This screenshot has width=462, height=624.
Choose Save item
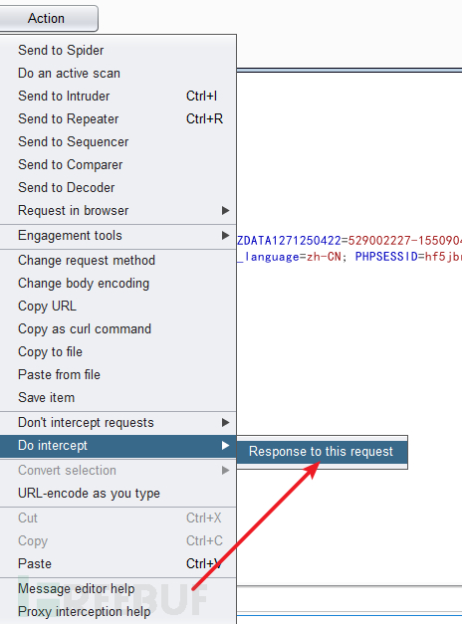pyautogui.click(x=117, y=397)
